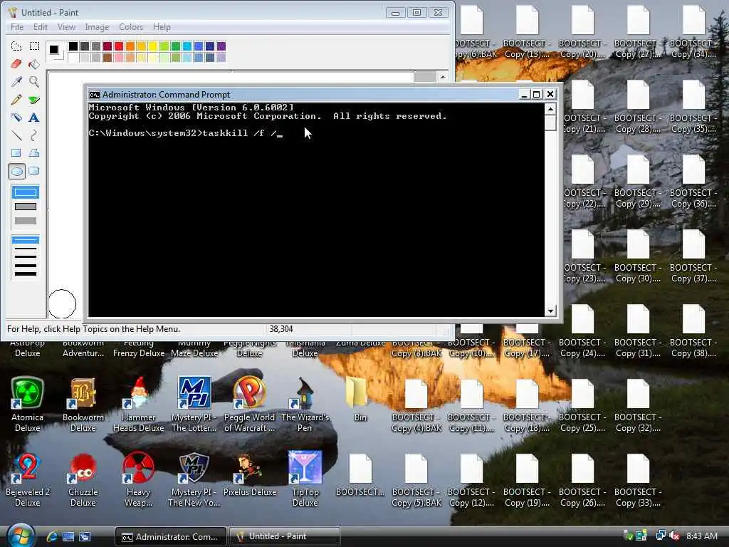The height and width of the screenshot is (547, 729).
Task: Click the Show Desktop Quick Launch icon
Action: tap(68, 537)
